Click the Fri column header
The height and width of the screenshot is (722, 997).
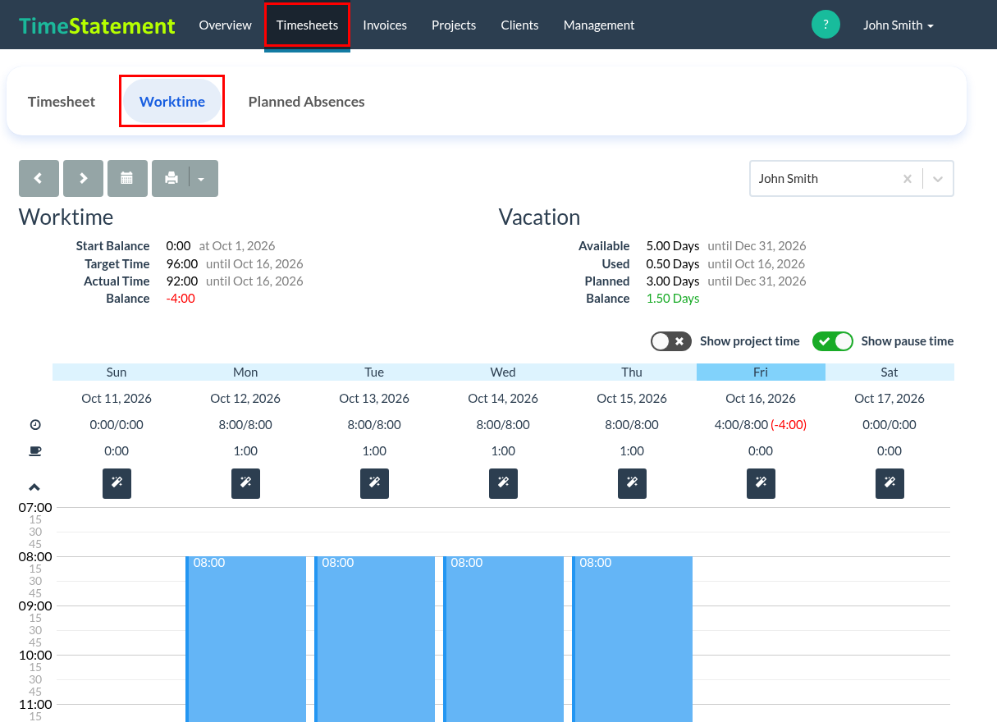point(761,372)
